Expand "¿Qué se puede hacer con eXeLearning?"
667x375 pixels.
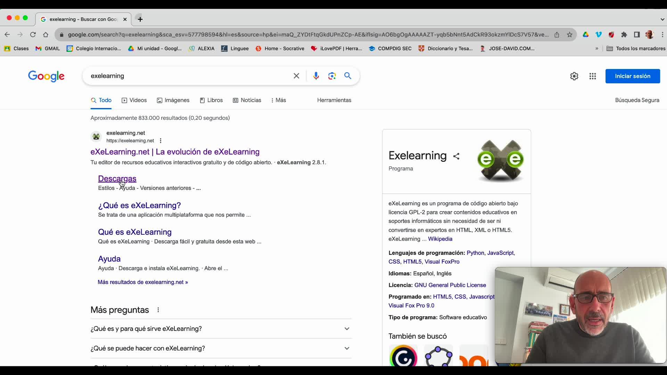point(347,348)
